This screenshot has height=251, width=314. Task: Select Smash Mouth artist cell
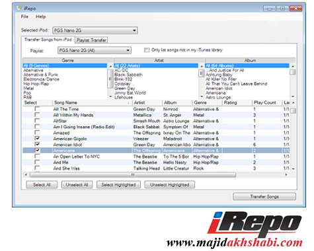[x=147, y=121]
